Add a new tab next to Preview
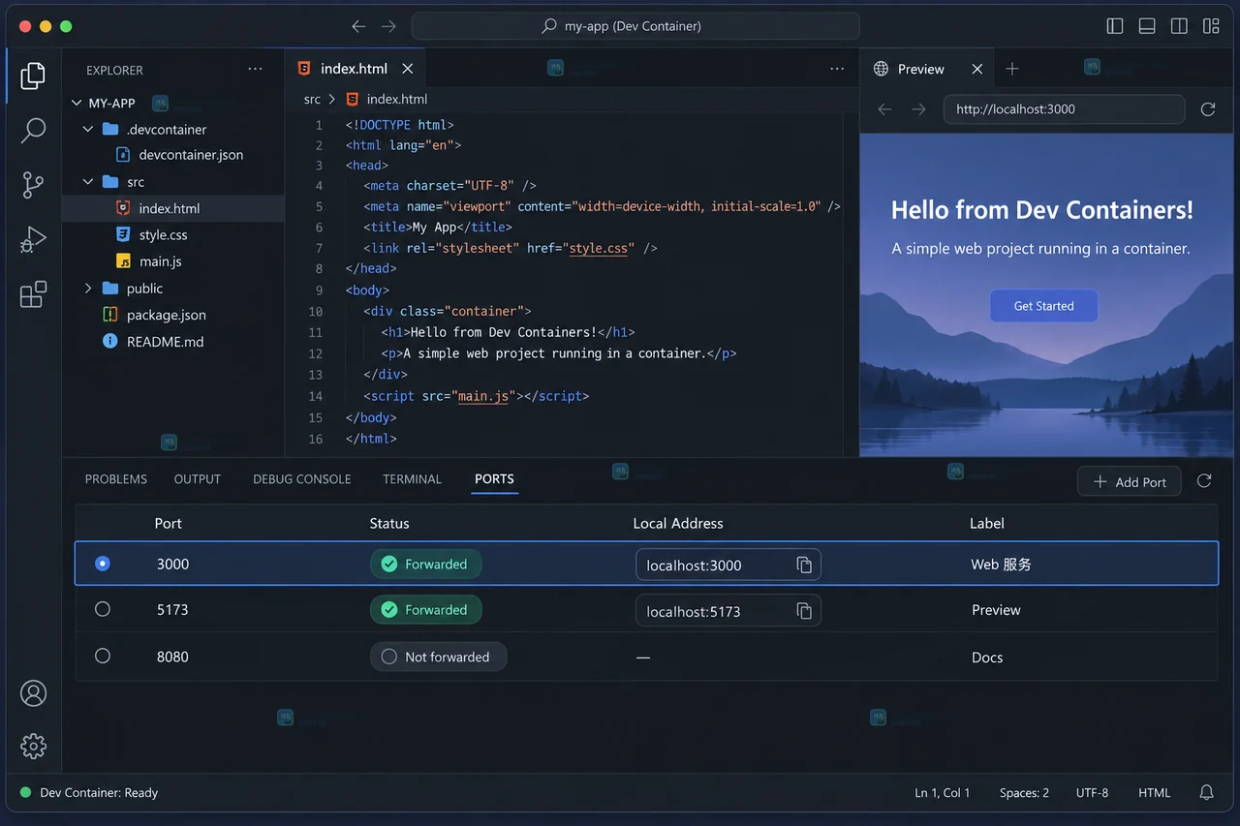 (x=1012, y=69)
